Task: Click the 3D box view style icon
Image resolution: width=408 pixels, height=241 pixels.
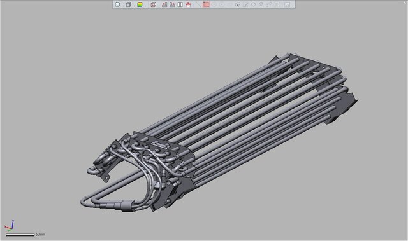Action: (x=129, y=4)
